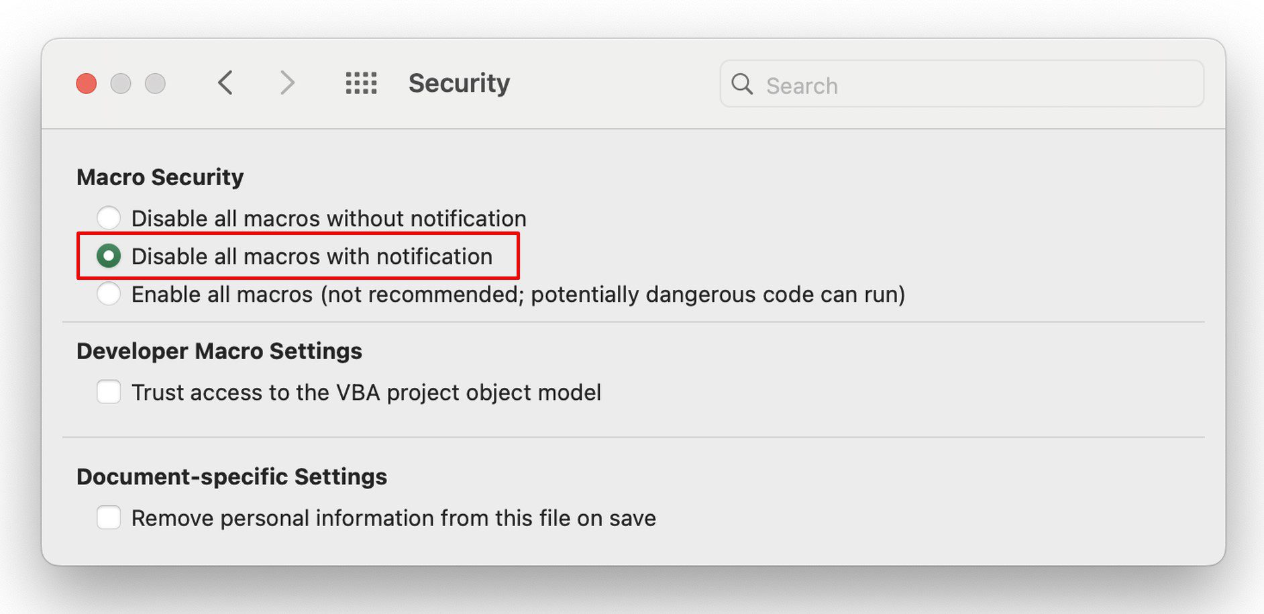Focus the Search input field

click(x=962, y=84)
